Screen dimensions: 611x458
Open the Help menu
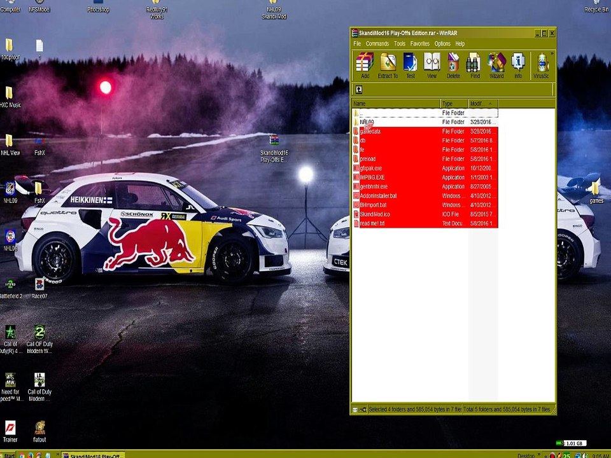(460, 44)
